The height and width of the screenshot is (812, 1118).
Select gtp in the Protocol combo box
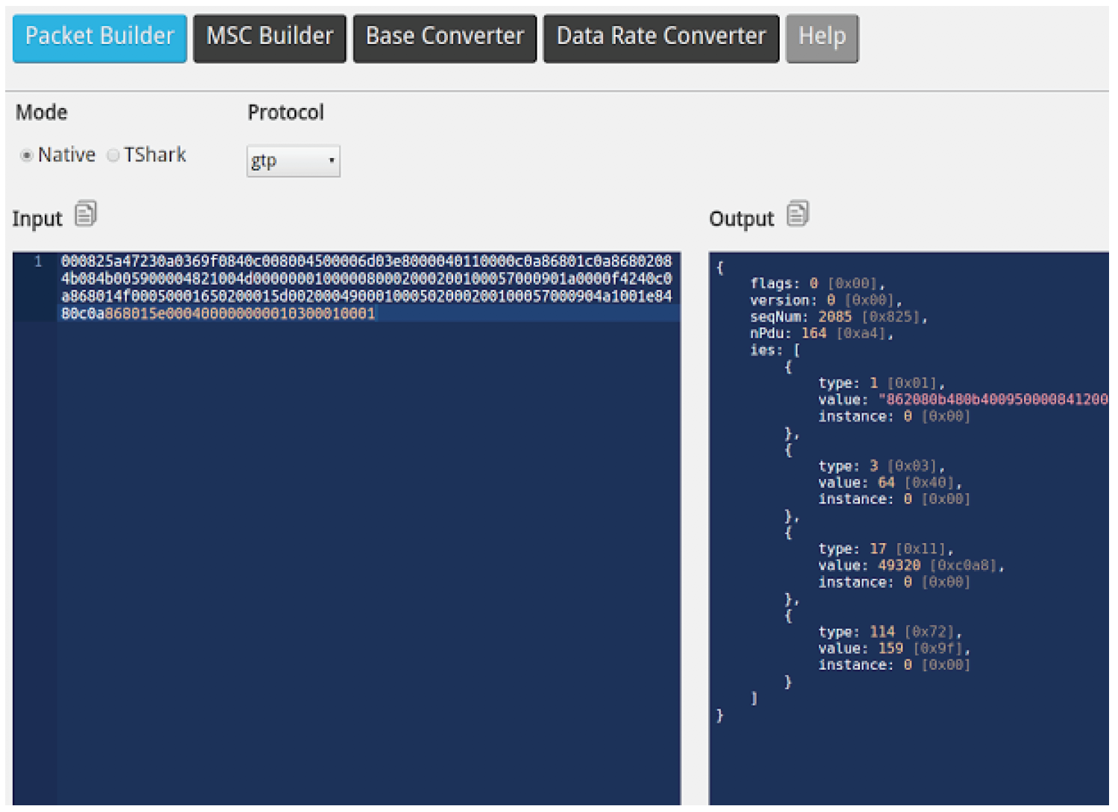tap(293, 160)
